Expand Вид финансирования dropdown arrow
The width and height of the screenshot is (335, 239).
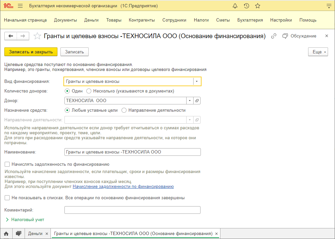point(197,81)
